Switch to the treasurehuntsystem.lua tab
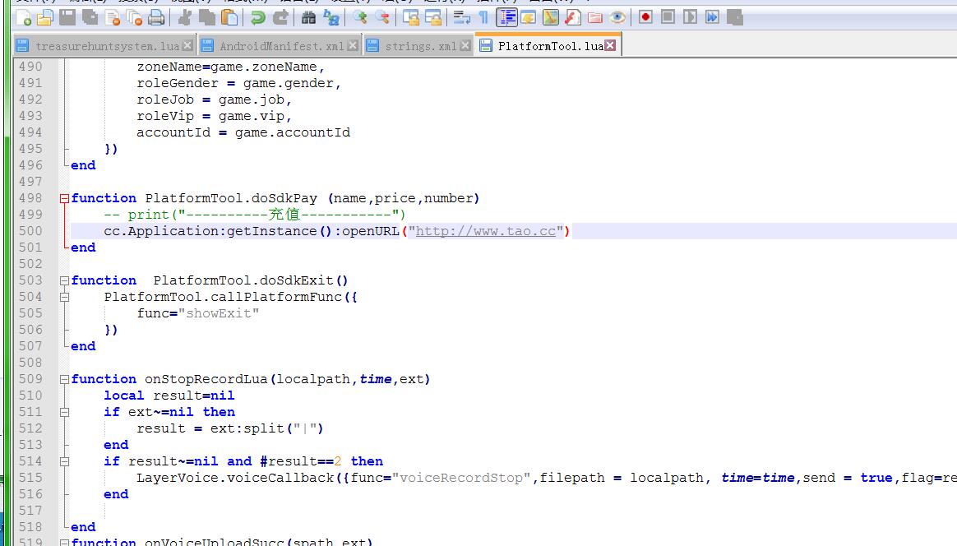The height and width of the screenshot is (546, 957). [x=106, y=46]
